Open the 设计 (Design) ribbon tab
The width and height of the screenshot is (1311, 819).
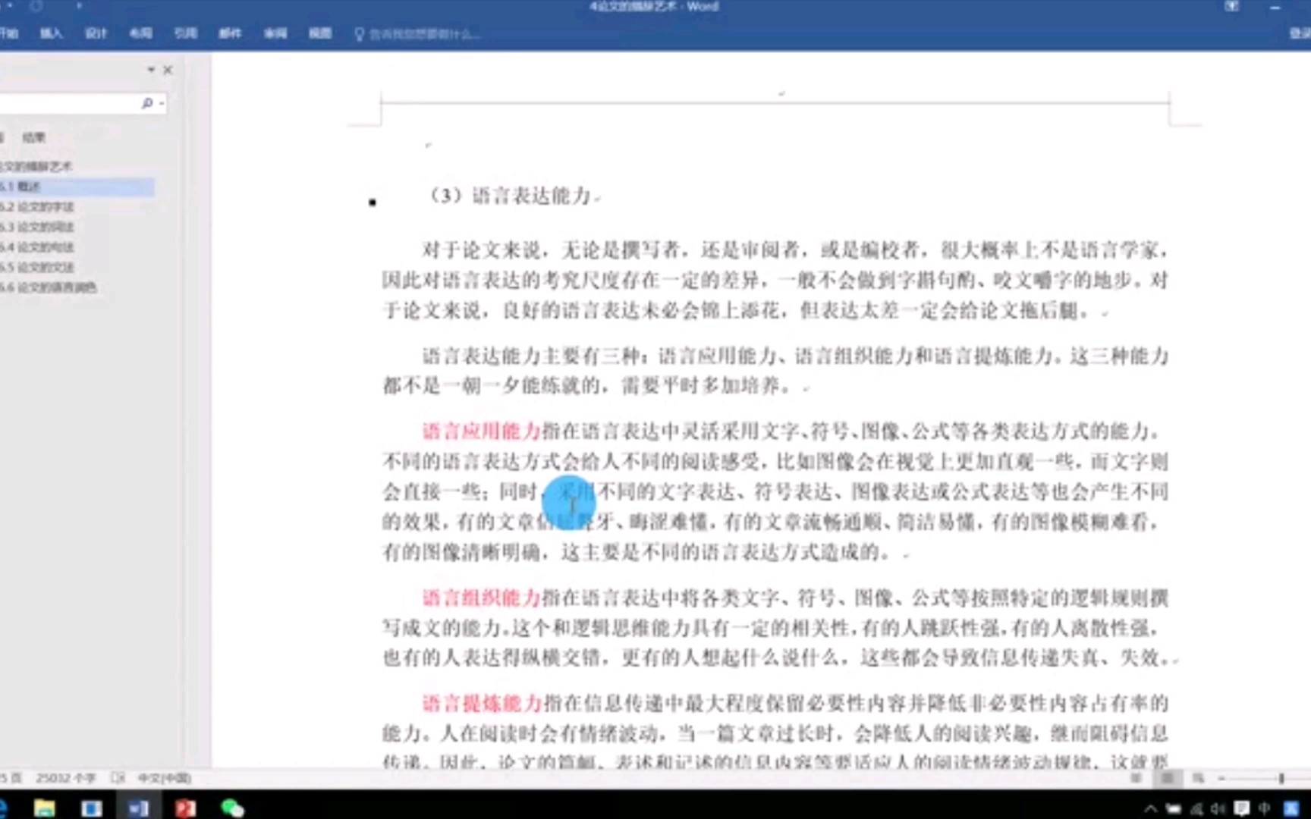pos(96,33)
